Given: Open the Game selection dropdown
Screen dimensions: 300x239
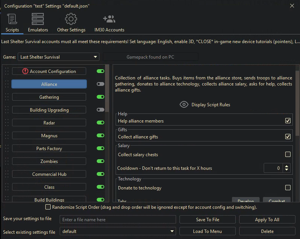Looking at the screenshot, I should pyautogui.click(x=59, y=57).
